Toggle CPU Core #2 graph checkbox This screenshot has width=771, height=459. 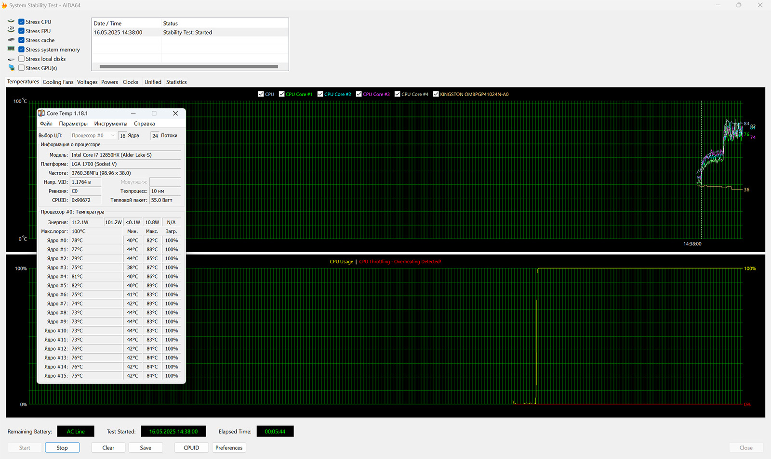coord(320,94)
